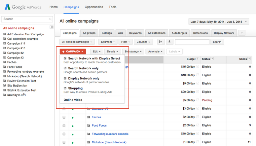
Task: Choose Search Network only from menu
Action: [x=83, y=68]
